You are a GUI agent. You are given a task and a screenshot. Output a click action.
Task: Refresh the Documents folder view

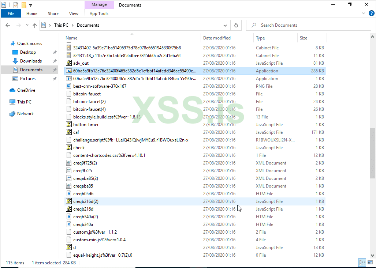pyautogui.click(x=236, y=25)
